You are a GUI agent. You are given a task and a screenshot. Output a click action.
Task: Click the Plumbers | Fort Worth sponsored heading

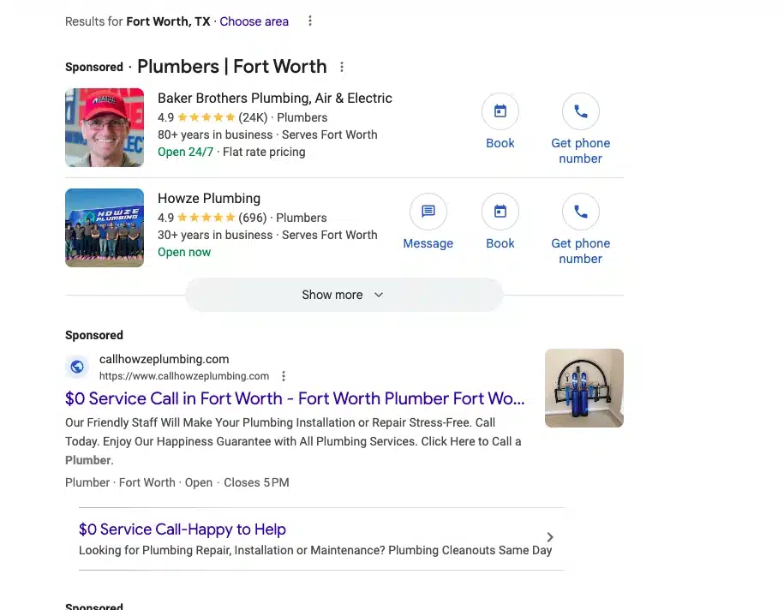point(232,67)
